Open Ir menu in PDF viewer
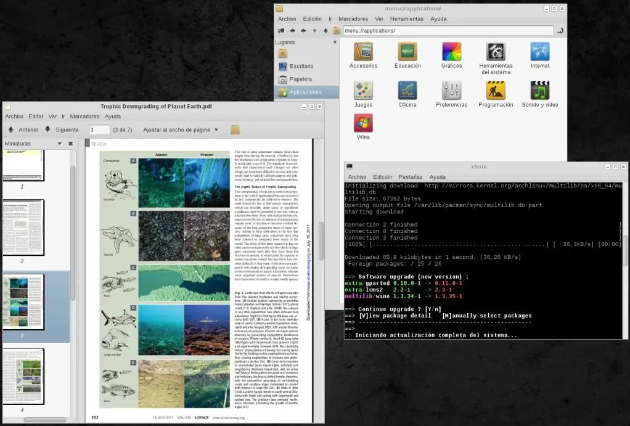Viewport: 630px width, 426px height. [x=63, y=116]
